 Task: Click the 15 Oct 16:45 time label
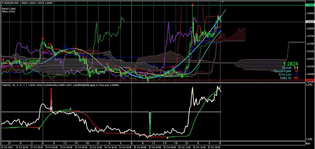click(199, 147)
